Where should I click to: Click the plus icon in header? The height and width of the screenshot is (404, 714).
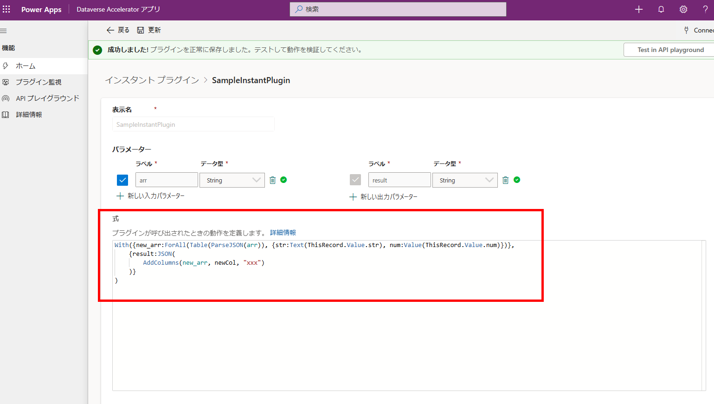click(639, 9)
